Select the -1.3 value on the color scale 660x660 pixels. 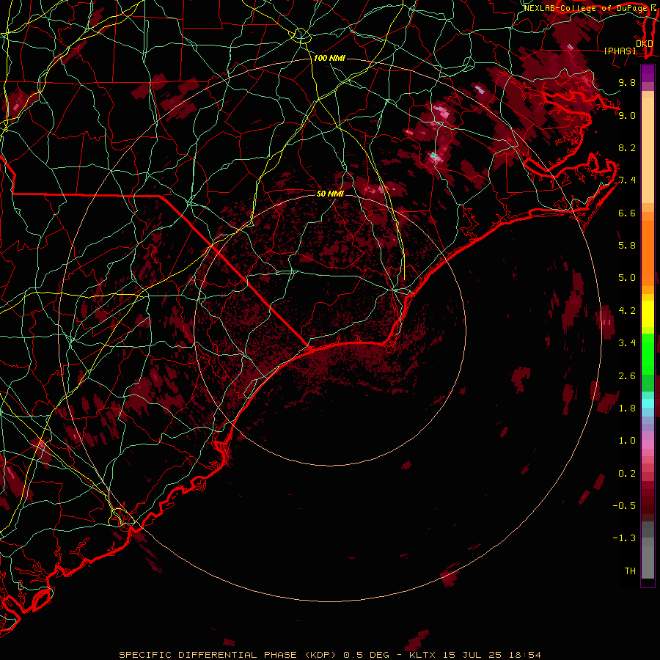pyautogui.click(x=624, y=538)
